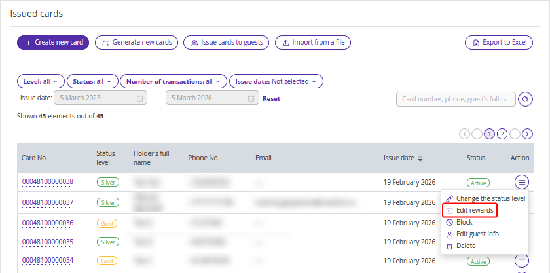Go to next page arrow
This screenshot has height=273, width=550.
point(527,134)
